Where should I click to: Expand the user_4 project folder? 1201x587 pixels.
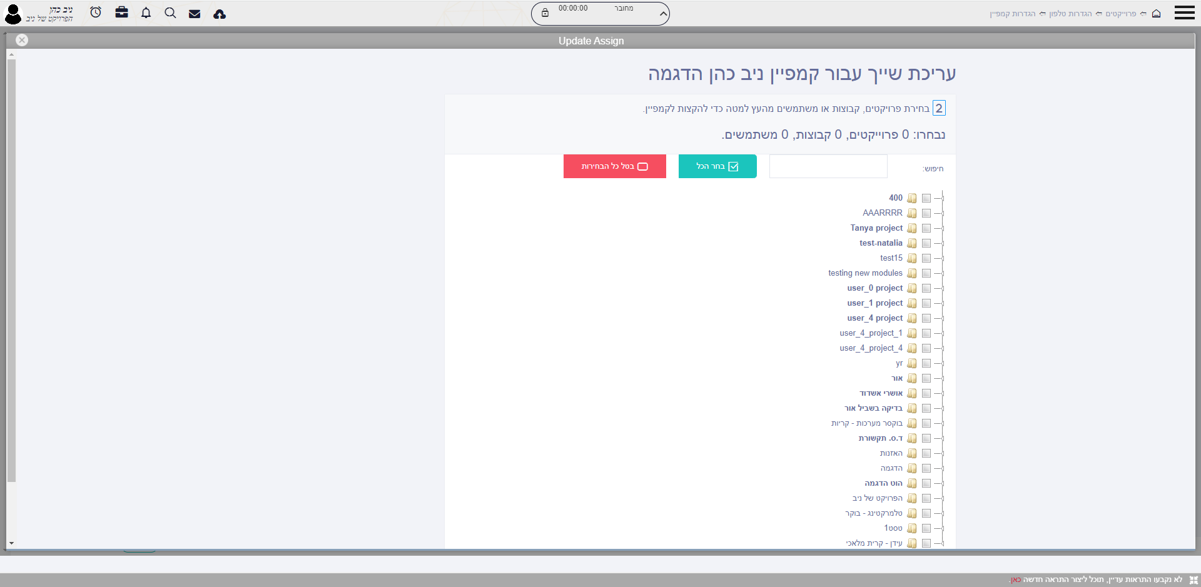tap(939, 318)
